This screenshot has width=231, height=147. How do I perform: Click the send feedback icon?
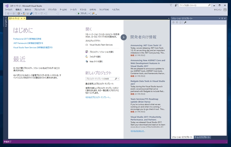coord(176,5)
